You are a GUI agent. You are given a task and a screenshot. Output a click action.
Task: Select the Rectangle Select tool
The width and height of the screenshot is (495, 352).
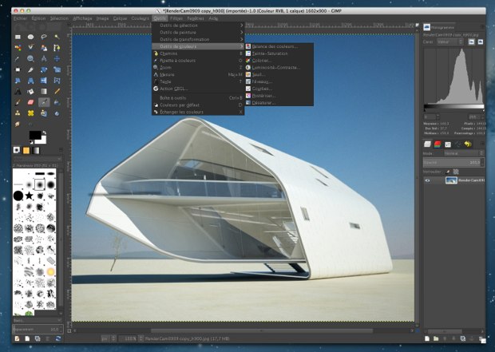pos(18,37)
